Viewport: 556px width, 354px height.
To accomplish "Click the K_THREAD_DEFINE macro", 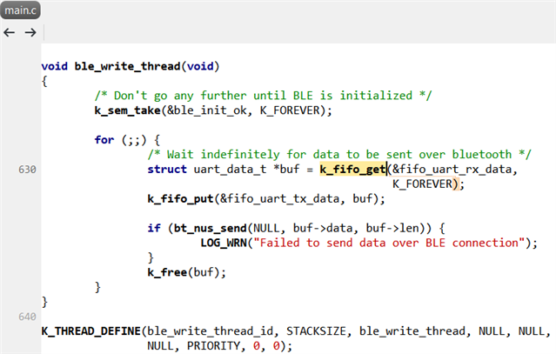I will 91,331.
